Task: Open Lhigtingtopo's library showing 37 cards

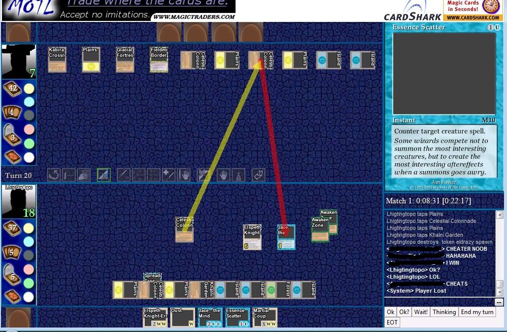Action: [12, 228]
